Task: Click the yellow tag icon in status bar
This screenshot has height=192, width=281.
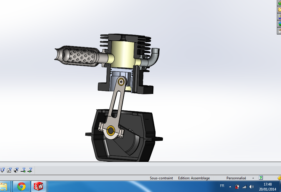Action: [x=280, y=178]
